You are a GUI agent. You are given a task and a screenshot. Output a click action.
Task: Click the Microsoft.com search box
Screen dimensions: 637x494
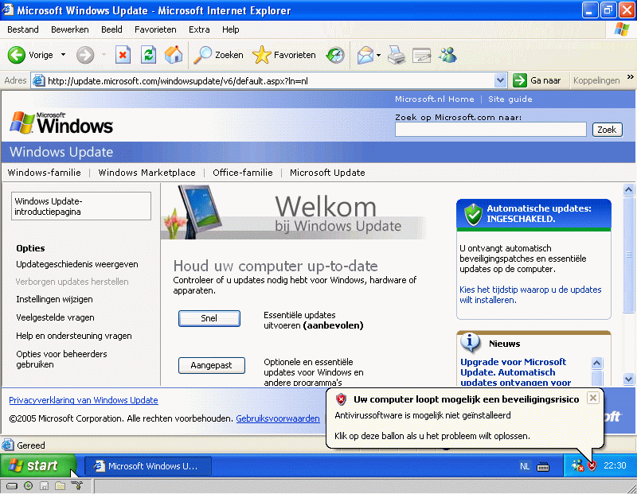click(x=490, y=130)
